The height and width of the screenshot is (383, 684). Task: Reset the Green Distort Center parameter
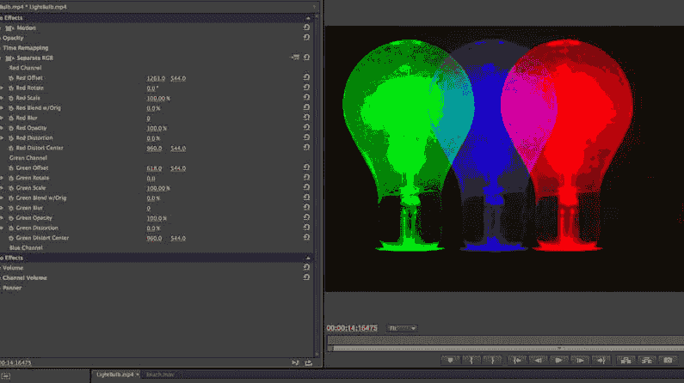tap(306, 238)
